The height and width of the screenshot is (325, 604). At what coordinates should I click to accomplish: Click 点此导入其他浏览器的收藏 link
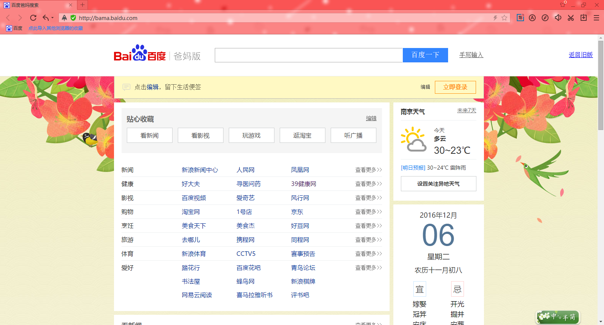coord(55,28)
